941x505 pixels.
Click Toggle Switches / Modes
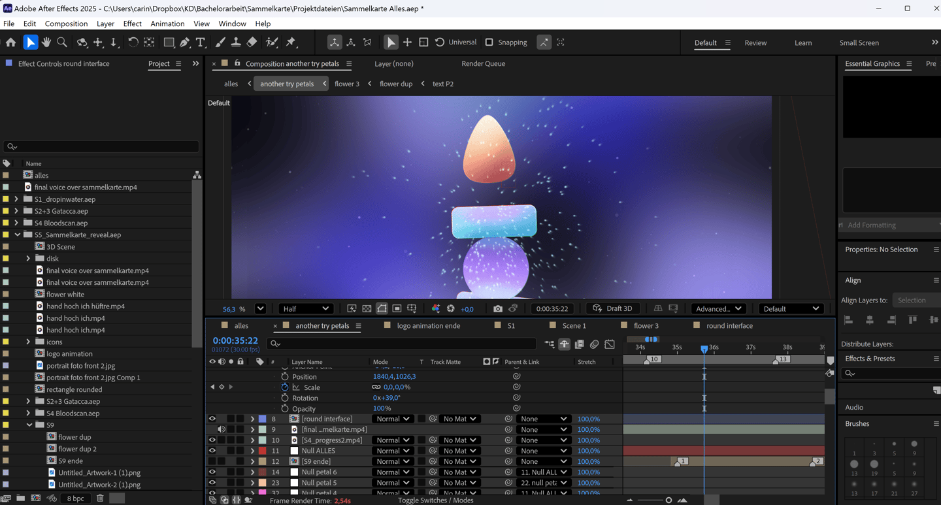(x=435, y=500)
